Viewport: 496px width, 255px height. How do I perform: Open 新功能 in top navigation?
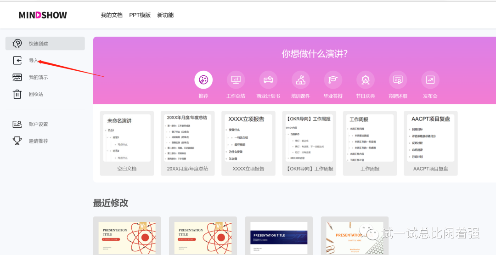tap(165, 15)
